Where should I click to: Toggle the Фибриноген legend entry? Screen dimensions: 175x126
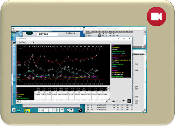click(118, 54)
